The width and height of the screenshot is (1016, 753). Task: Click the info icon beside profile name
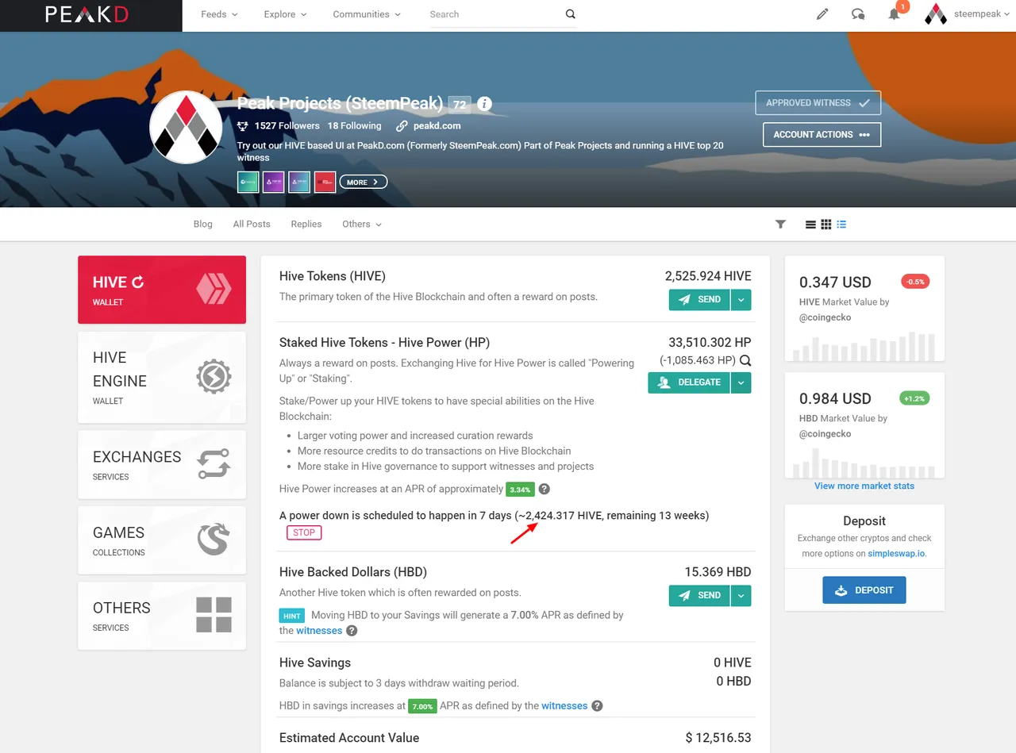coord(484,104)
